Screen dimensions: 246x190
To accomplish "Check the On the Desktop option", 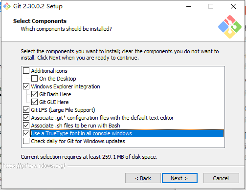I will pyautogui.click(x=34, y=79).
